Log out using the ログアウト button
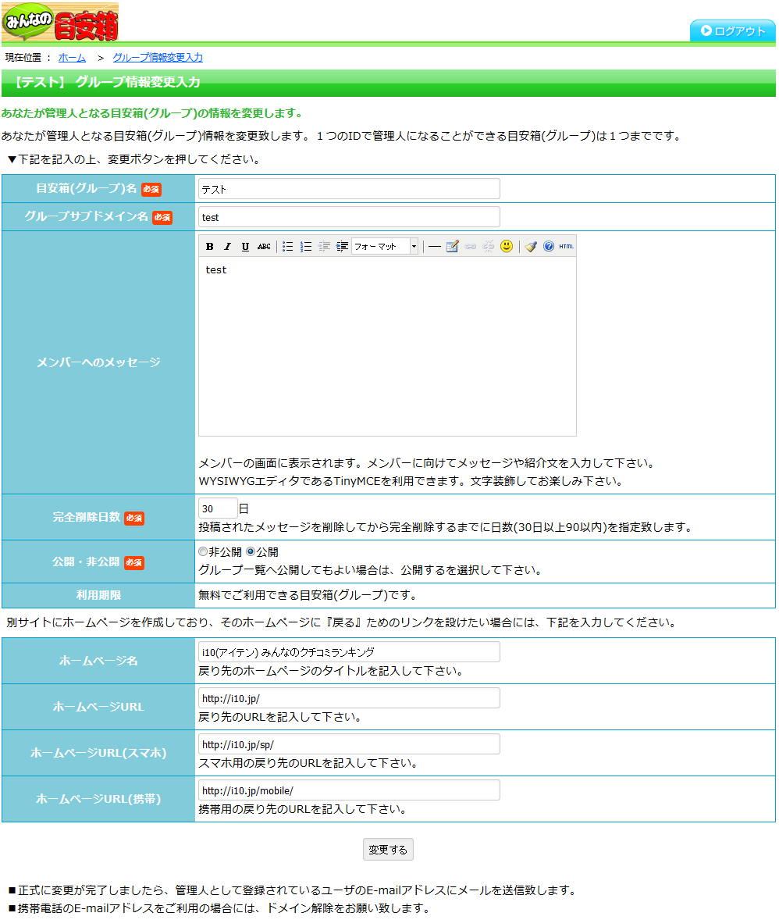The height and width of the screenshot is (920, 779). click(732, 30)
